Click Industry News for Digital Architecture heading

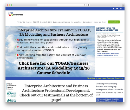tap(107, 29)
